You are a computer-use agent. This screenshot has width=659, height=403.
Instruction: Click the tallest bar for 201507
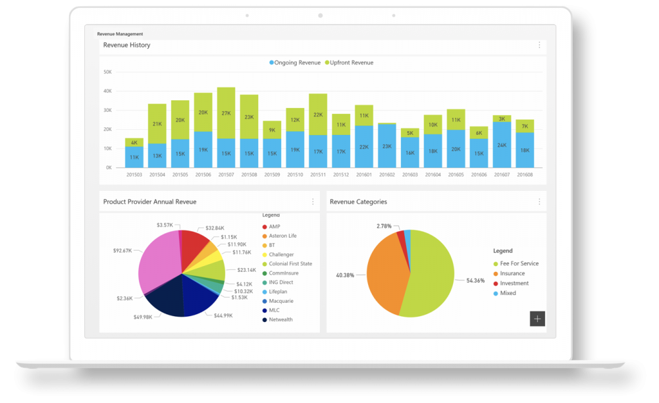226,125
